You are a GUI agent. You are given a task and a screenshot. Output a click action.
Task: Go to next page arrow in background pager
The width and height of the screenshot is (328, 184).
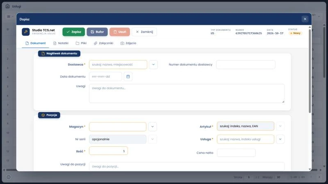click(319, 177)
